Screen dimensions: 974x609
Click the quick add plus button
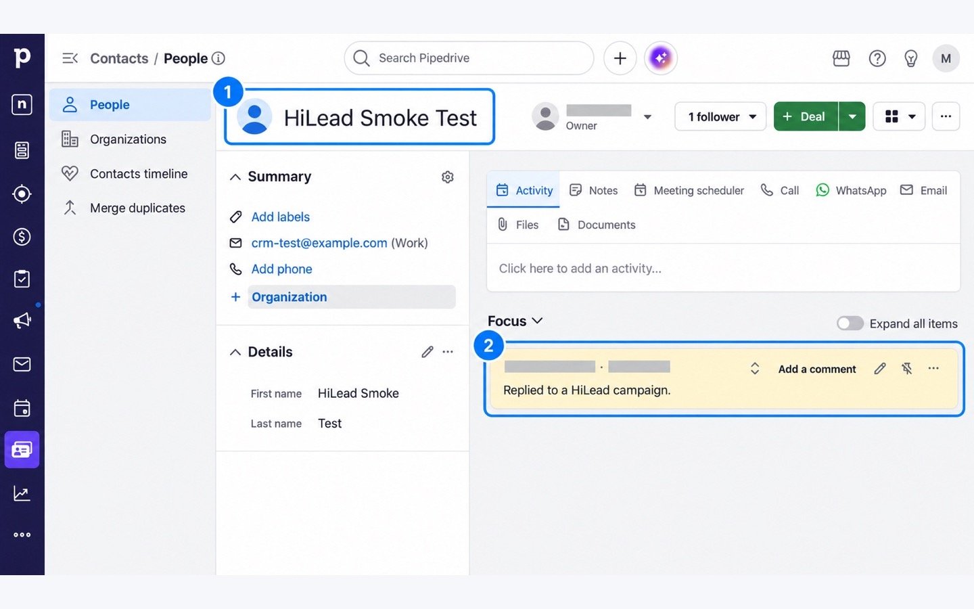tap(620, 58)
